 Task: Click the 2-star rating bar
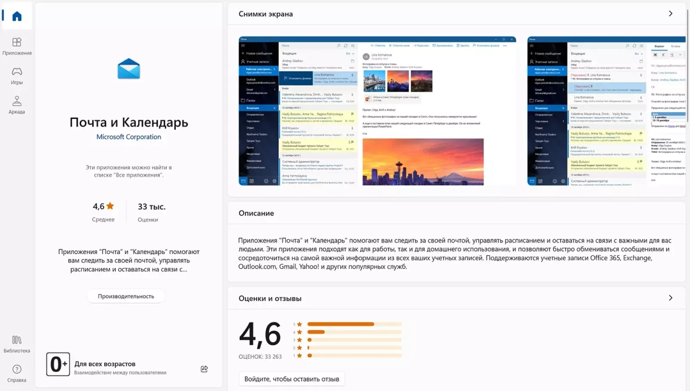pyautogui.click(x=354, y=348)
